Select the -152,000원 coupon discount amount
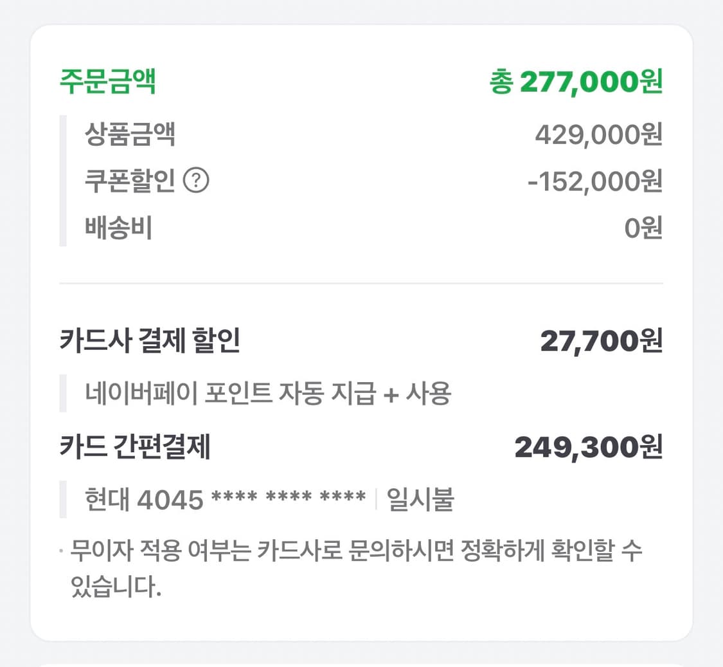723x667 pixels. (594, 181)
